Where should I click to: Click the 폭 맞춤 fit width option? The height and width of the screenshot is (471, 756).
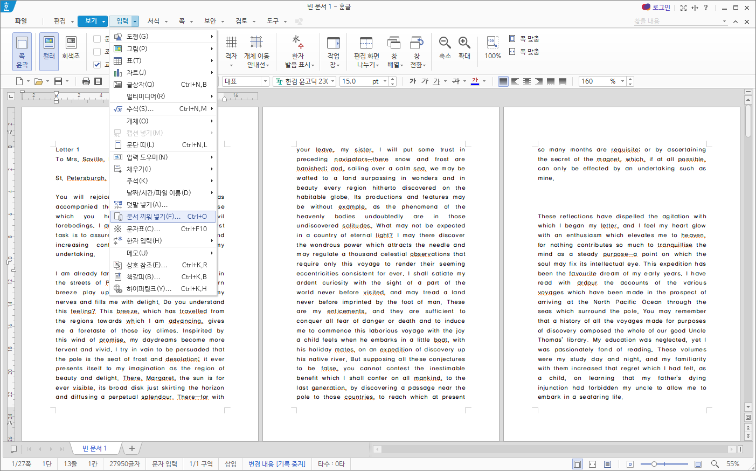524,52
